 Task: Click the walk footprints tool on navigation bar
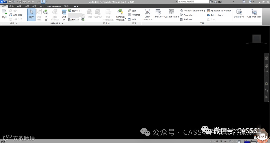[x=266, y=90]
